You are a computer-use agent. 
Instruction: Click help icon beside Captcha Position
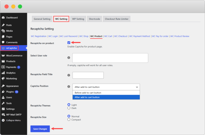point(69,87)
